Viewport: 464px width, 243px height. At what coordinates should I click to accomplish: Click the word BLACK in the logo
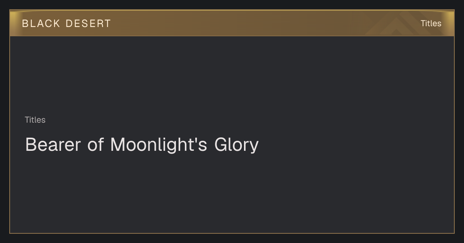(x=41, y=24)
